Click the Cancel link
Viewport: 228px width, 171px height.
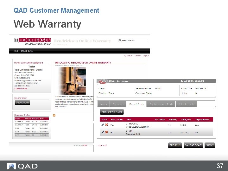pos(102,145)
